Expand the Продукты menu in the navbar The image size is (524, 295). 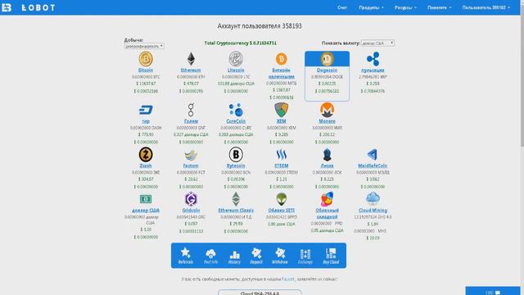[371, 7]
